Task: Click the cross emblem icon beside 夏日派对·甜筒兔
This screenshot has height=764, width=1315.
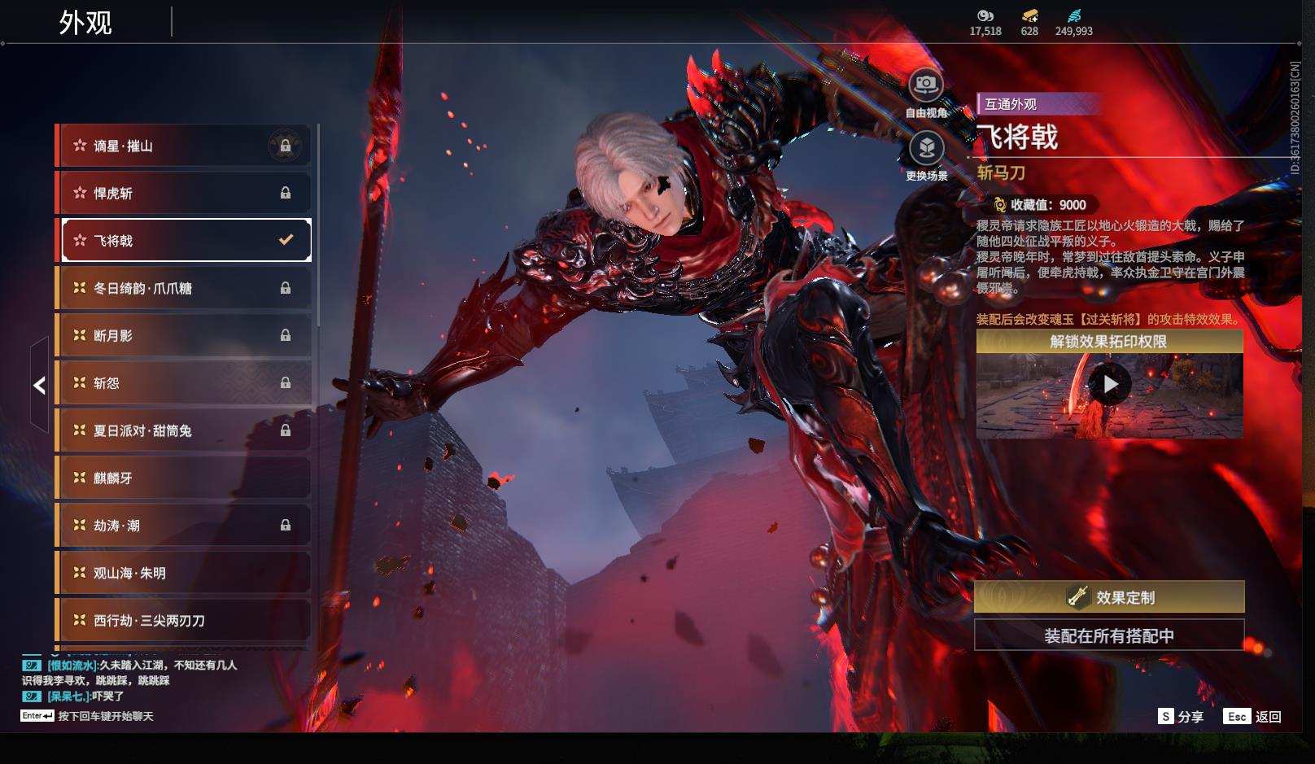Action: [80, 430]
